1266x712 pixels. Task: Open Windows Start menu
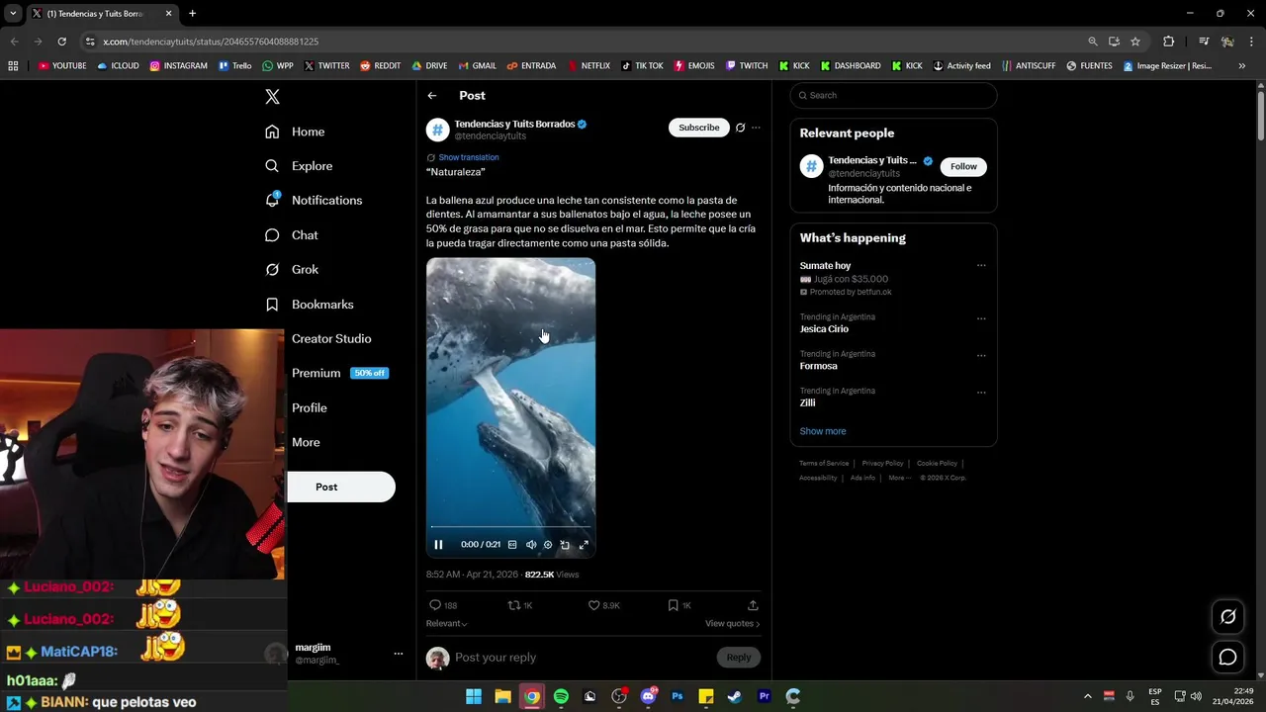(474, 696)
